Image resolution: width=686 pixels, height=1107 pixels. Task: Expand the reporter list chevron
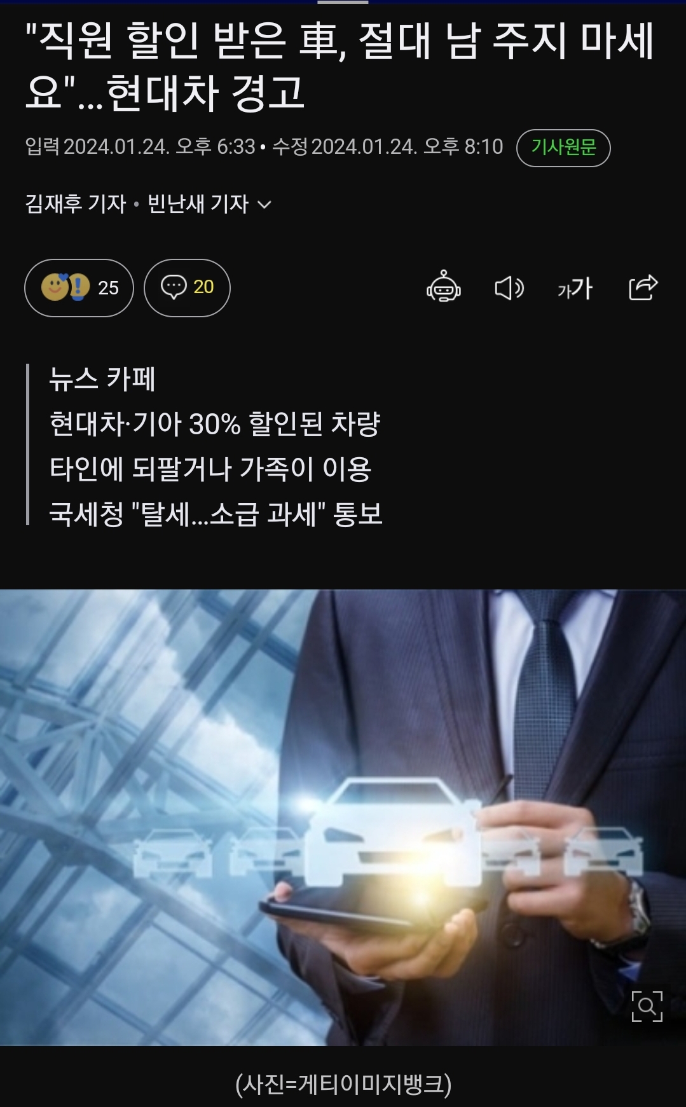pyautogui.click(x=264, y=205)
